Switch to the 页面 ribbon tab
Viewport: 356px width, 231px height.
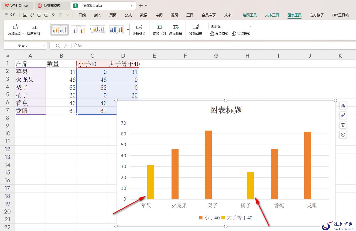tap(113, 15)
